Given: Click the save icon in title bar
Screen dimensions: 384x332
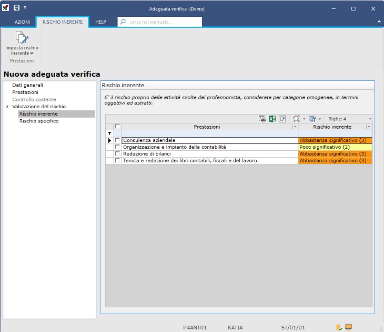Looking at the screenshot, I should [16, 8].
